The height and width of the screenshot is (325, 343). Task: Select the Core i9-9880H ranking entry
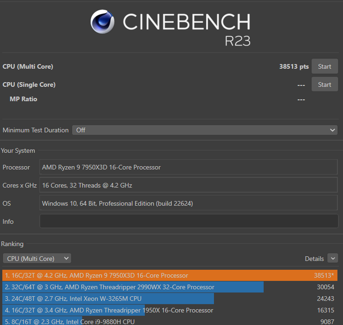click(70, 321)
